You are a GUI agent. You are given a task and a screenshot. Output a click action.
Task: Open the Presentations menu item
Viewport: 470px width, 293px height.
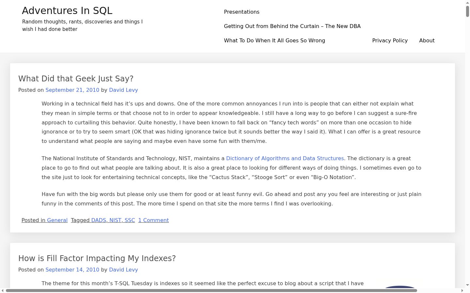242,12
